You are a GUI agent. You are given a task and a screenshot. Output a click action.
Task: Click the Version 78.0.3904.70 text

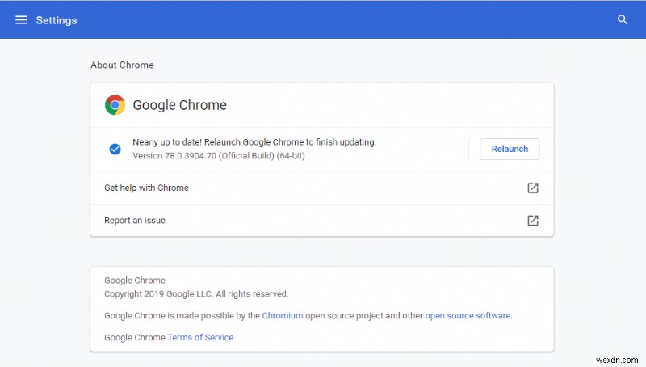(x=219, y=155)
